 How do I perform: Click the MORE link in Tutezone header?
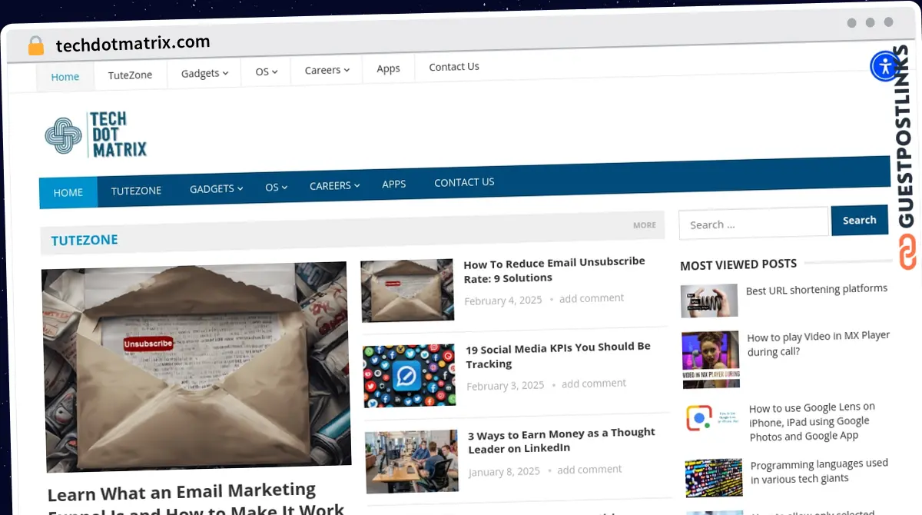click(x=644, y=225)
